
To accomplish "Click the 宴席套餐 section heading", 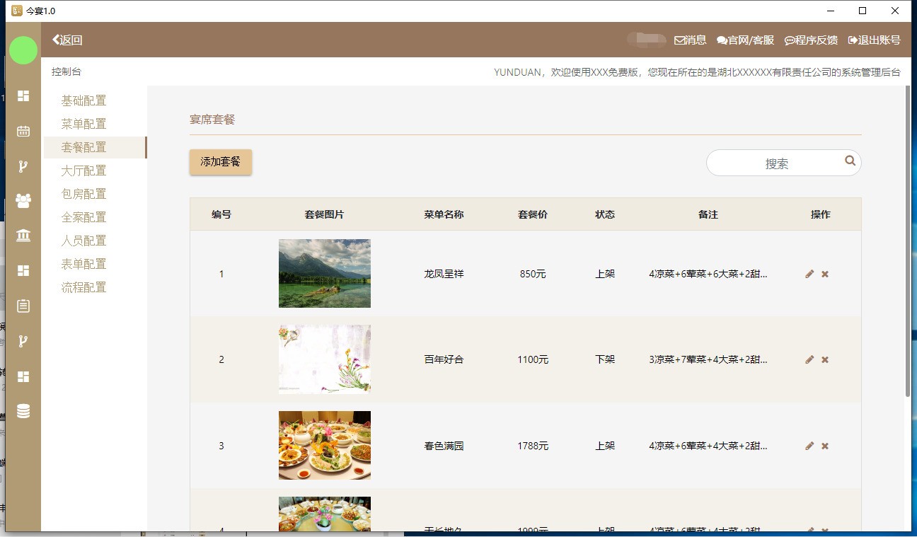I will (212, 120).
